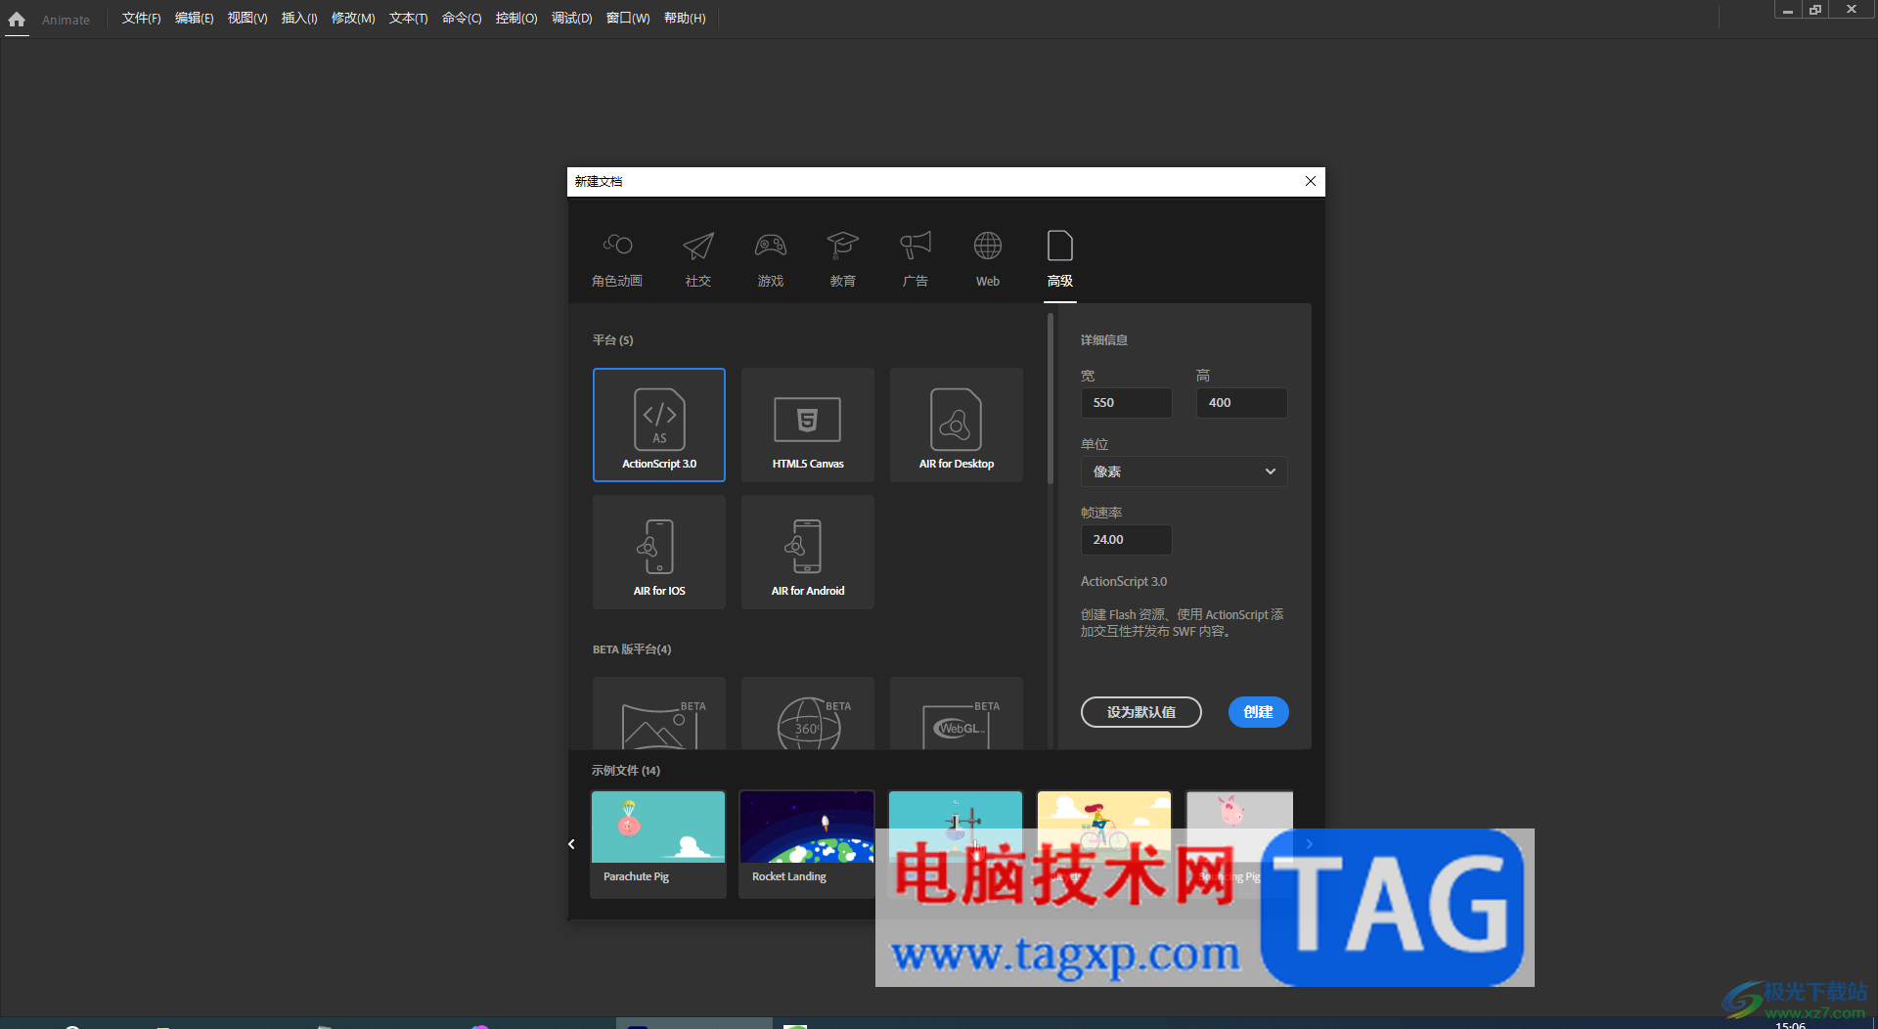This screenshot has height=1029, width=1878.
Task: Select the BETA WebGL platform tile
Action: point(957,714)
